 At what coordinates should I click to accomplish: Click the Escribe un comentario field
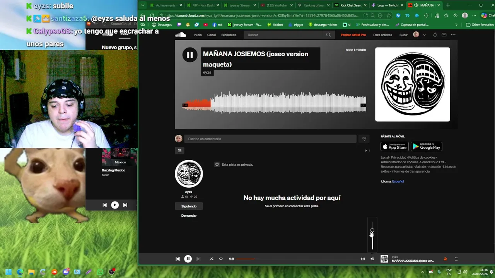(270, 139)
